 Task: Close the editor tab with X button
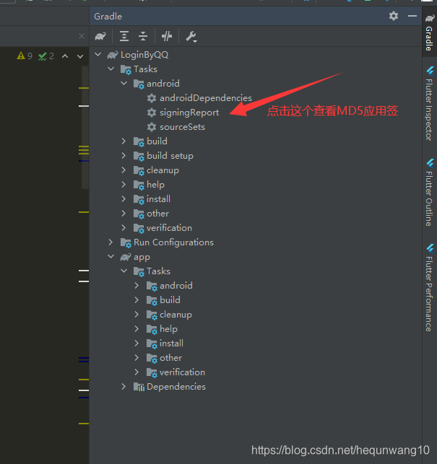[82, 36]
